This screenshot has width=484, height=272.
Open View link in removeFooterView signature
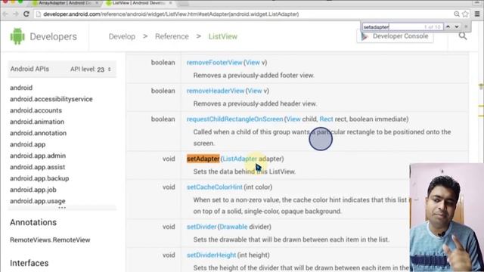point(253,62)
